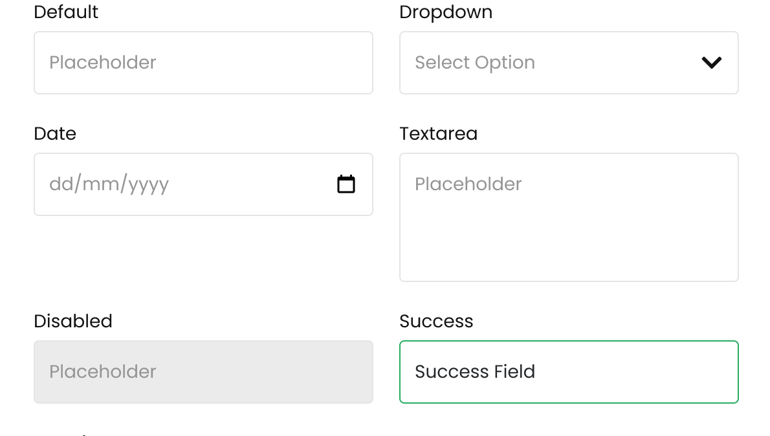Click the Dropdown chevron arrow
This screenshot has height=436, width=770.
tap(711, 63)
